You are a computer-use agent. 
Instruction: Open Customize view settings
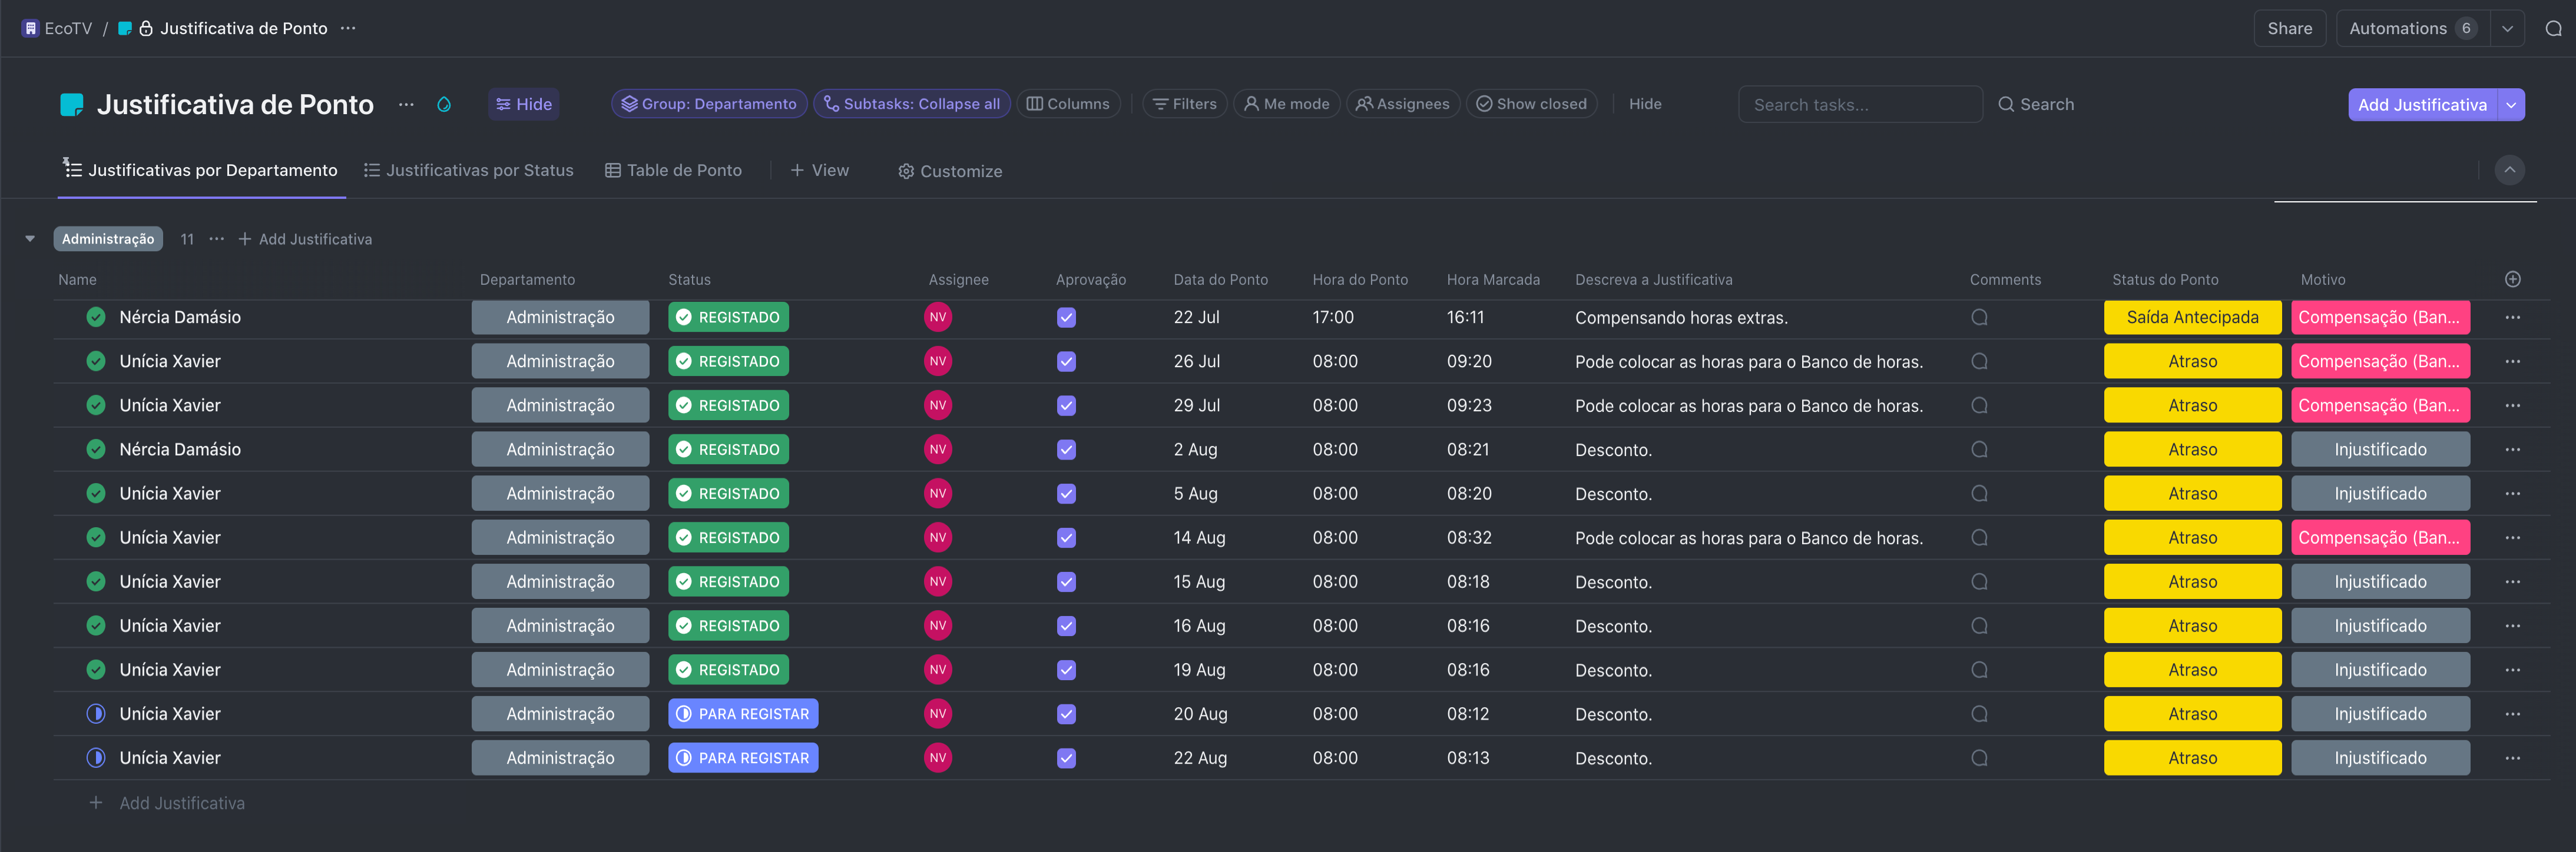click(x=950, y=171)
